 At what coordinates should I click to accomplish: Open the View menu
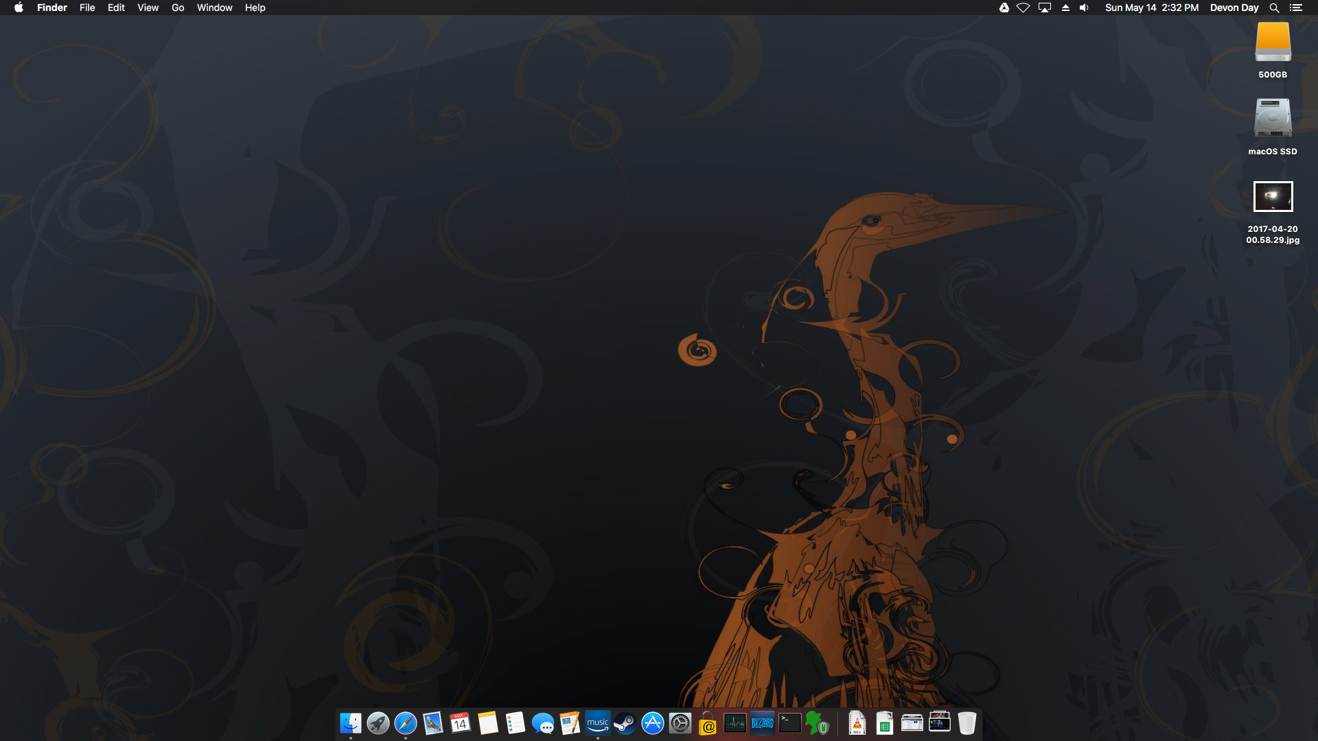point(148,8)
